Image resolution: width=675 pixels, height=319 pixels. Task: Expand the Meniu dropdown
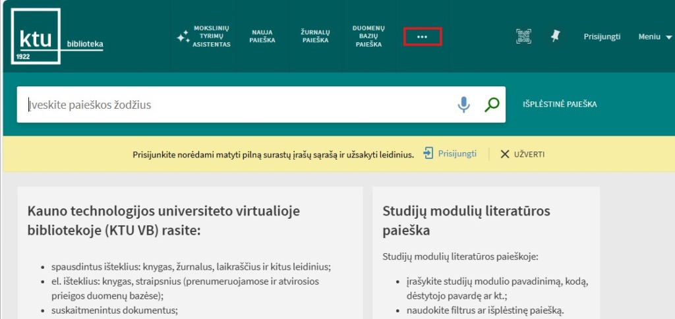pyautogui.click(x=649, y=37)
